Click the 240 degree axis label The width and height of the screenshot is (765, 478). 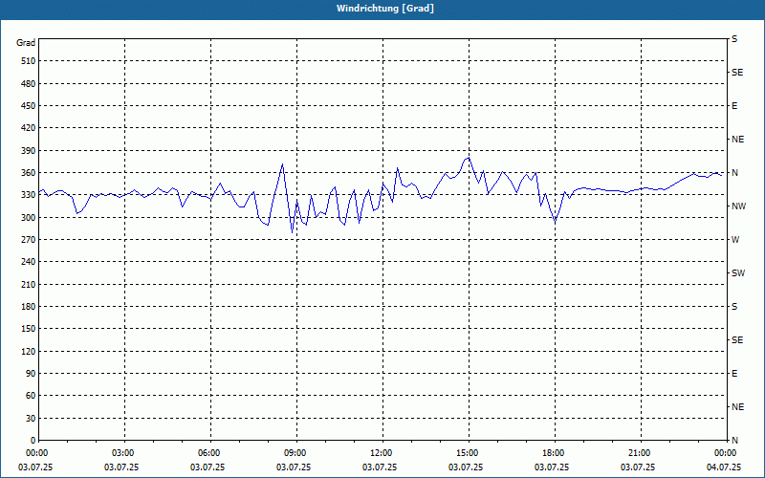click(x=29, y=262)
